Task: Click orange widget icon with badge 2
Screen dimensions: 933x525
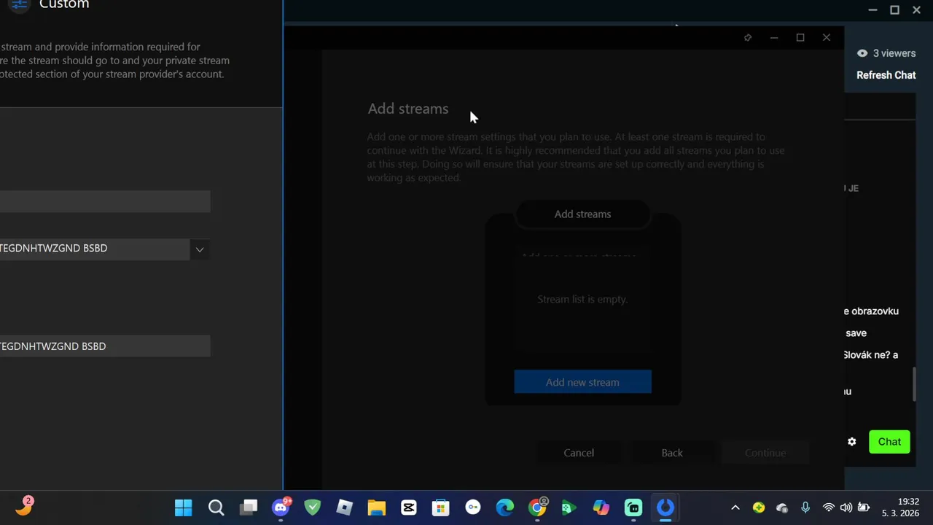Action: pyautogui.click(x=24, y=506)
